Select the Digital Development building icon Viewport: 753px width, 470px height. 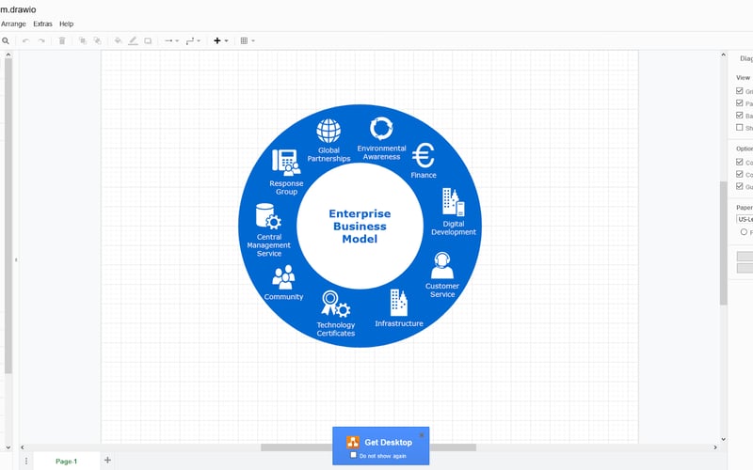pos(454,202)
